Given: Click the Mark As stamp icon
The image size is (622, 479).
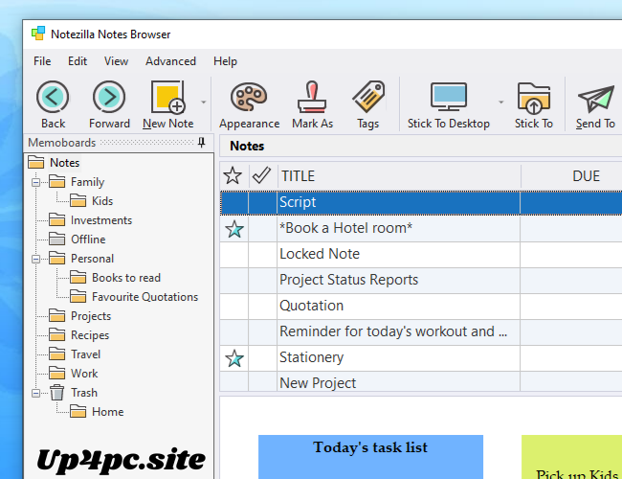Looking at the screenshot, I should pyautogui.click(x=312, y=97).
